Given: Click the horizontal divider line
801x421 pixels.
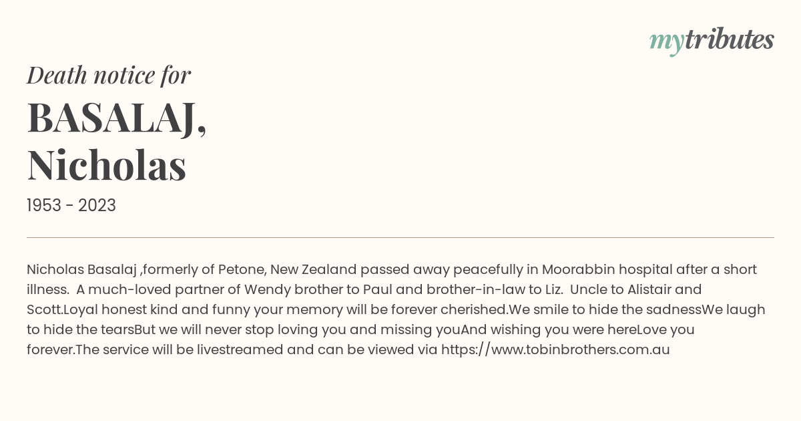Looking at the screenshot, I should (x=400, y=237).
